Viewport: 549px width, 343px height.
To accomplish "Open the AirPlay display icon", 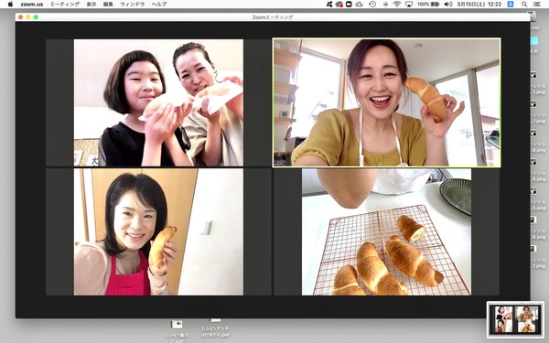I will click(409, 5).
